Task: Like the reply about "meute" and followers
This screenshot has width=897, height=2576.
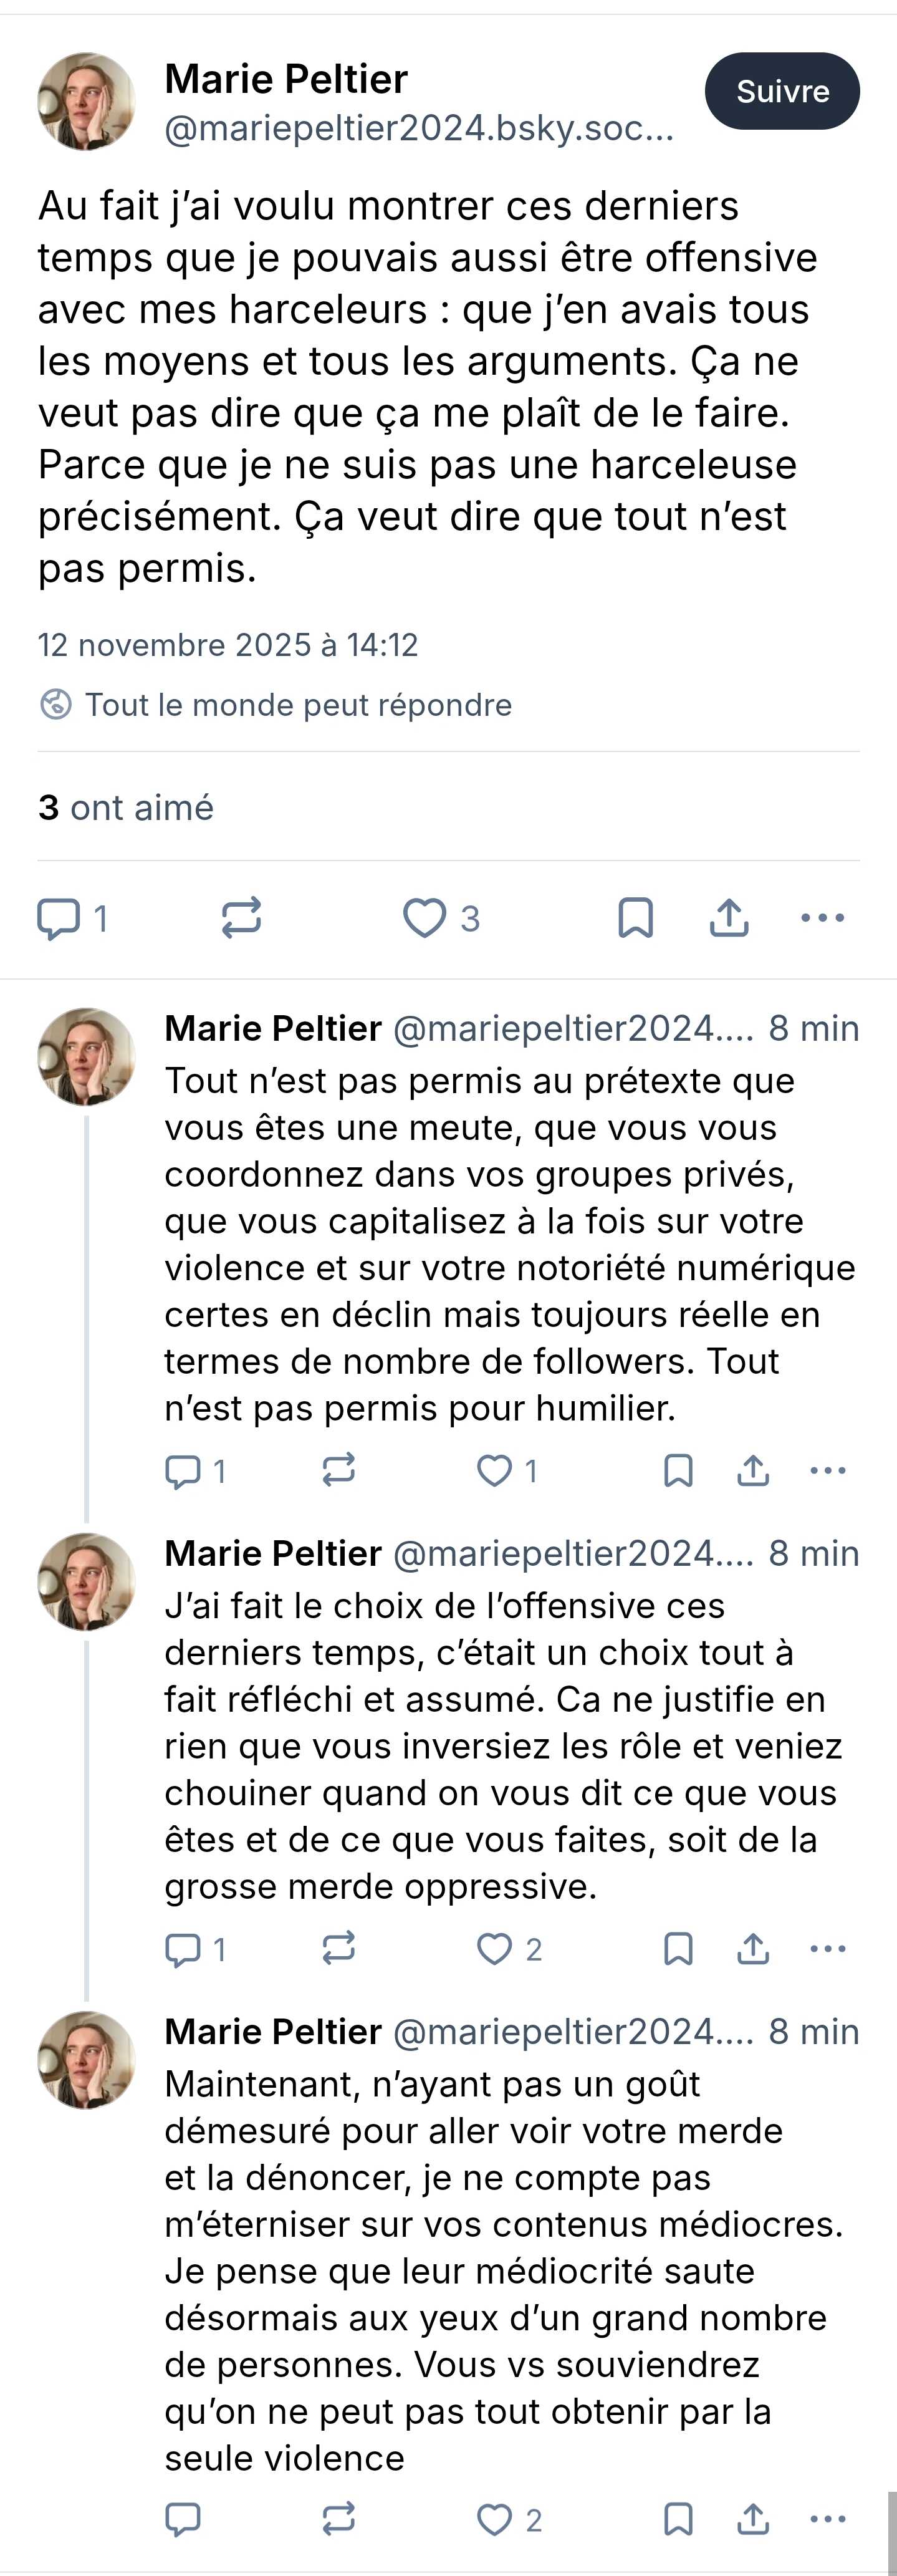Action: coord(494,1471)
